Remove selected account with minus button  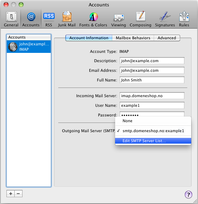point(18,194)
